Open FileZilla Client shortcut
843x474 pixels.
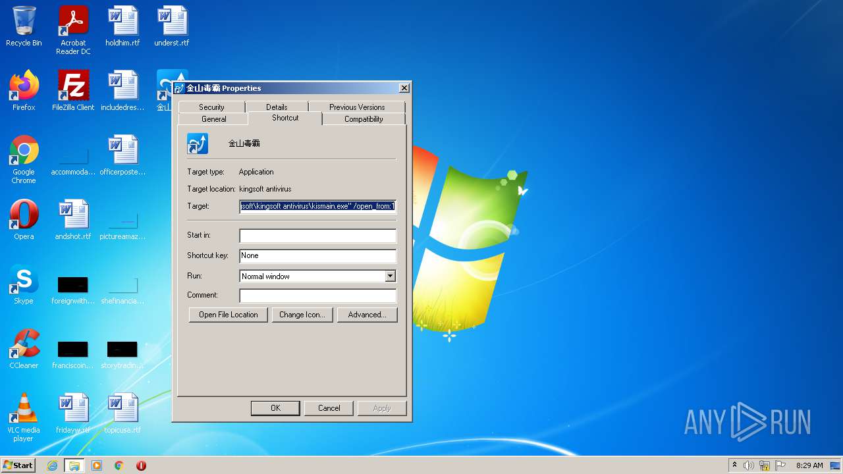(73, 91)
